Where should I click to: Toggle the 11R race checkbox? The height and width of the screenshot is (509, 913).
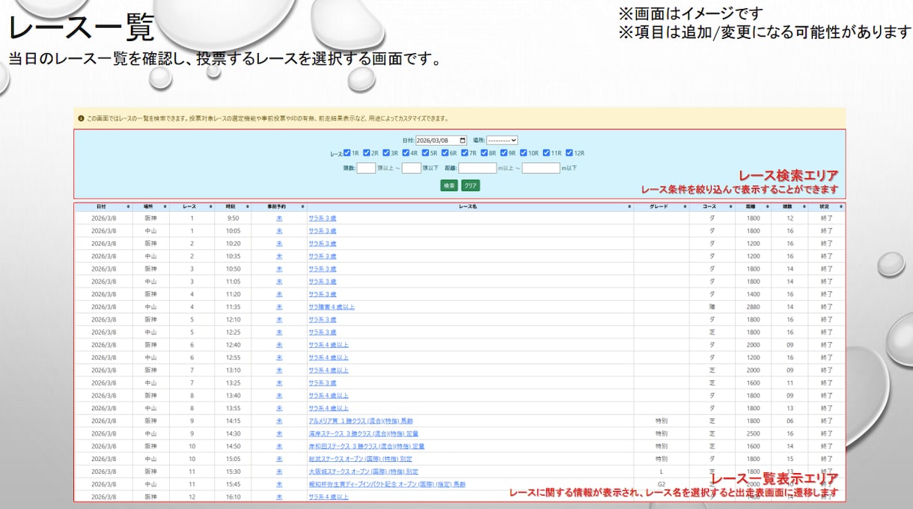[546, 153]
